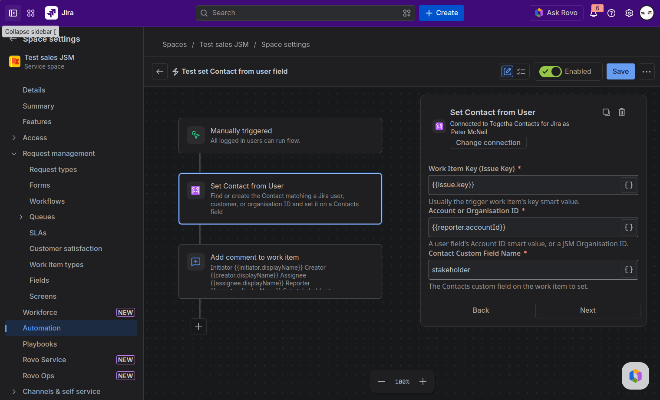
Task: Zoom out the flow canvas
Action: 381,381
